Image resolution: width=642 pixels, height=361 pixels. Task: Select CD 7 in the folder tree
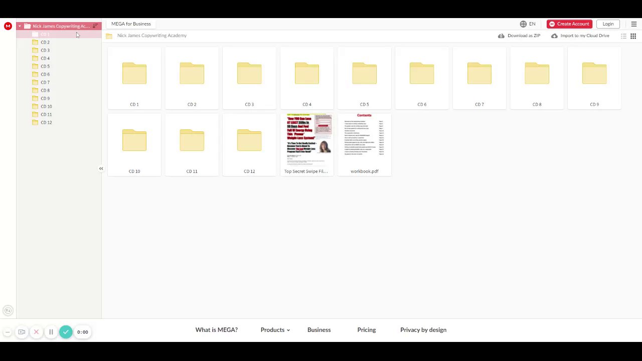[x=59, y=82]
